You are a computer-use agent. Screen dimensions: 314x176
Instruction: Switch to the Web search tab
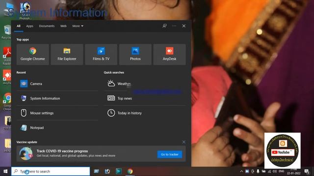[x=63, y=26]
